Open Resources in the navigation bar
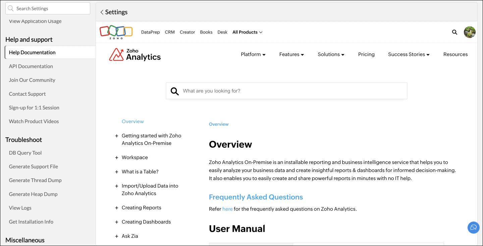483x246 pixels. coord(455,54)
